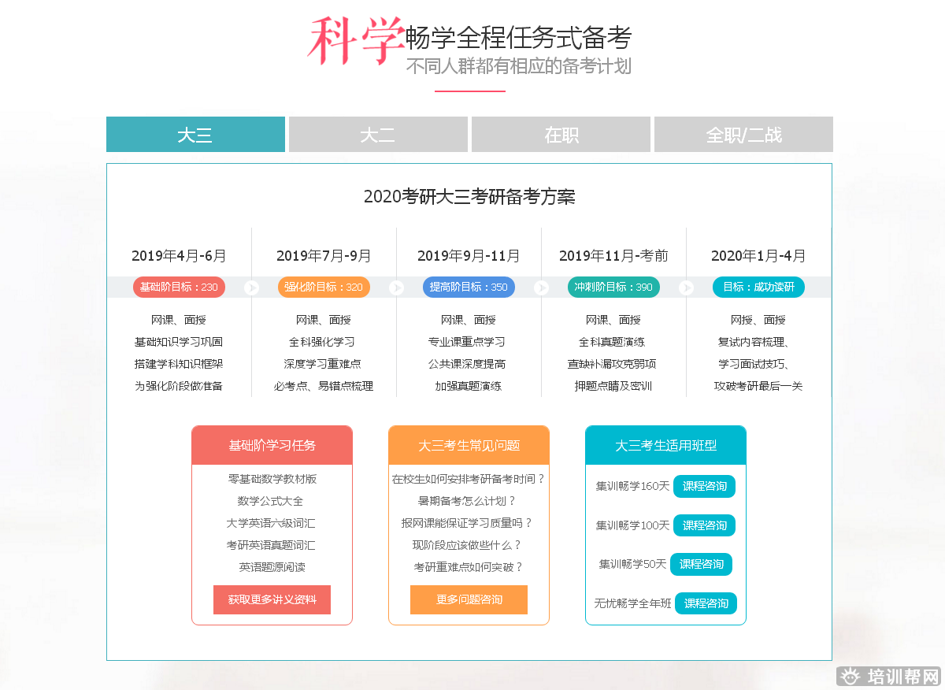Click 课程咨询 beside 集训畅学100天
The height and width of the screenshot is (690, 945).
[704, 525]
